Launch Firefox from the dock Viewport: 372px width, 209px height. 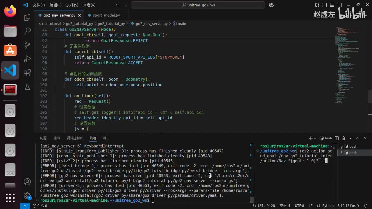10,11
